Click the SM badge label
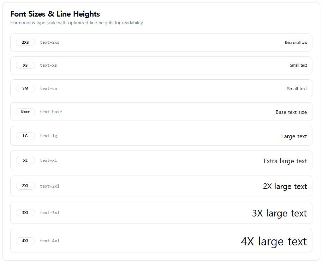 (25, 88)
